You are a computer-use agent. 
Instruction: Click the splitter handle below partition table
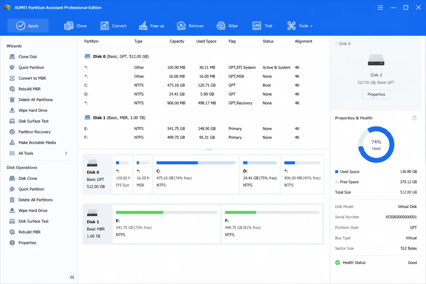[209, 149]
